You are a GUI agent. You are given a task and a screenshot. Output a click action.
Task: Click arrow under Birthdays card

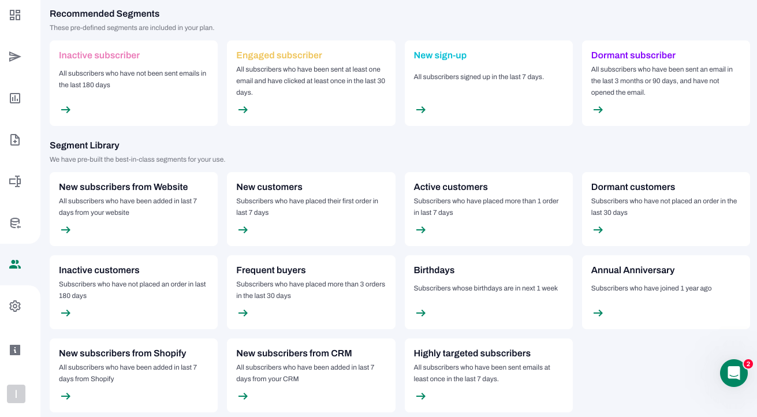[x=421, y=313]
